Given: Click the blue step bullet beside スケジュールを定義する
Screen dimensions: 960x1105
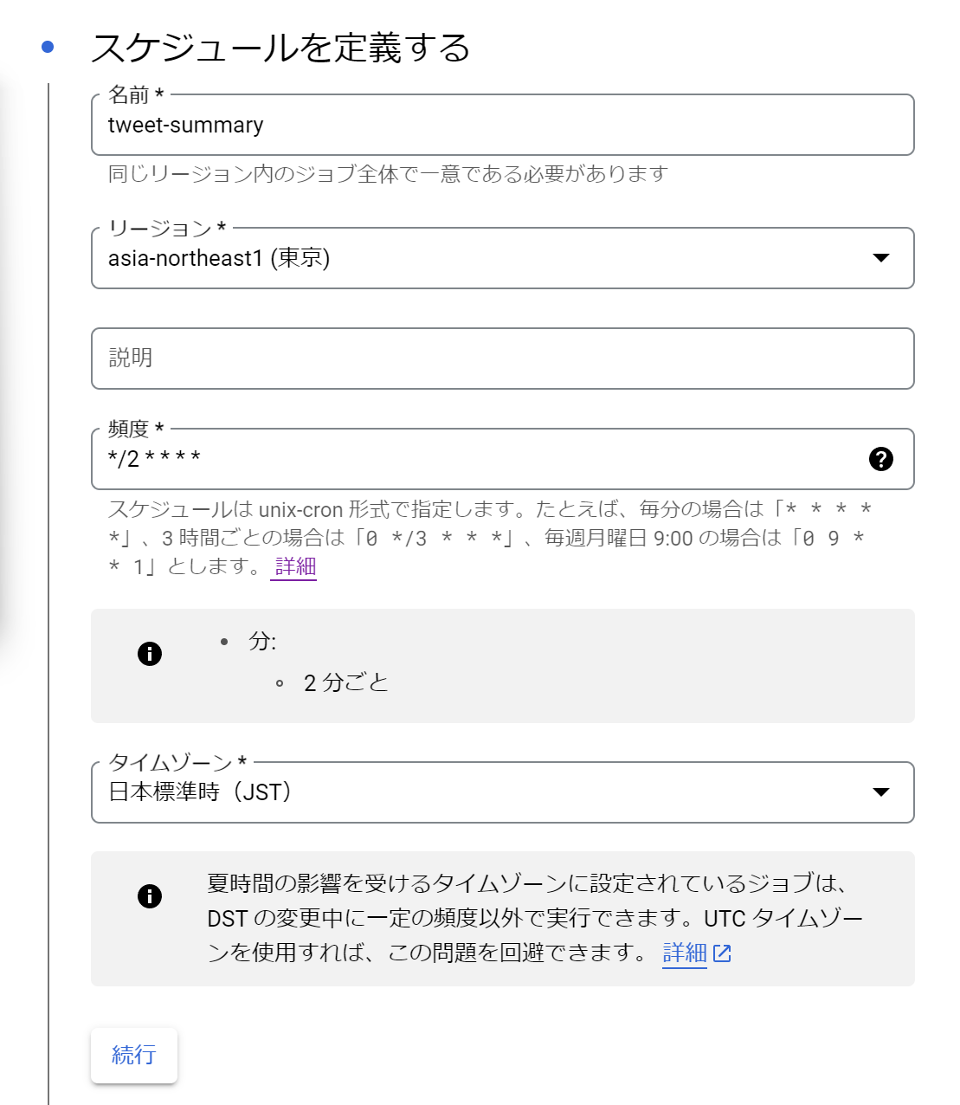Looking at the screenshot, I should 48,47.
